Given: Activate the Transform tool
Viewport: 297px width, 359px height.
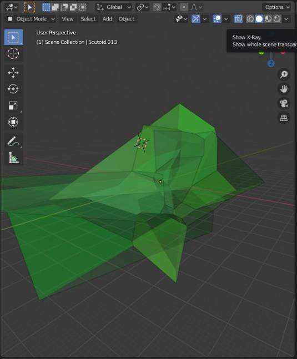Looking at the screenshot, I should [x=13, y=122].
